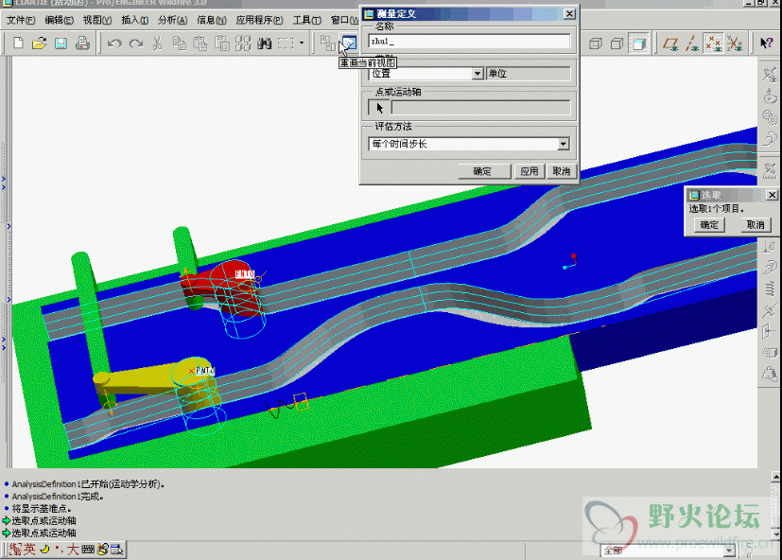Open the 工具(T) menu

pos(306,20)
